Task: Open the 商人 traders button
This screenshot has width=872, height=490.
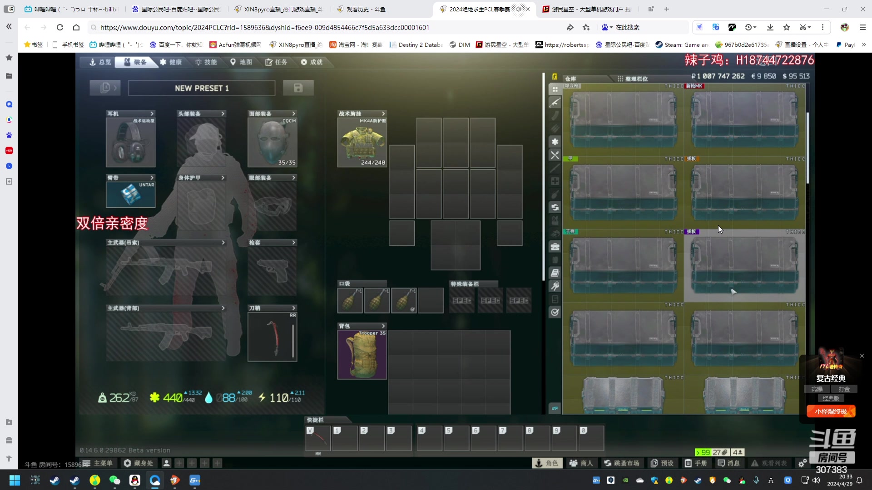Action: coord(581,463)
